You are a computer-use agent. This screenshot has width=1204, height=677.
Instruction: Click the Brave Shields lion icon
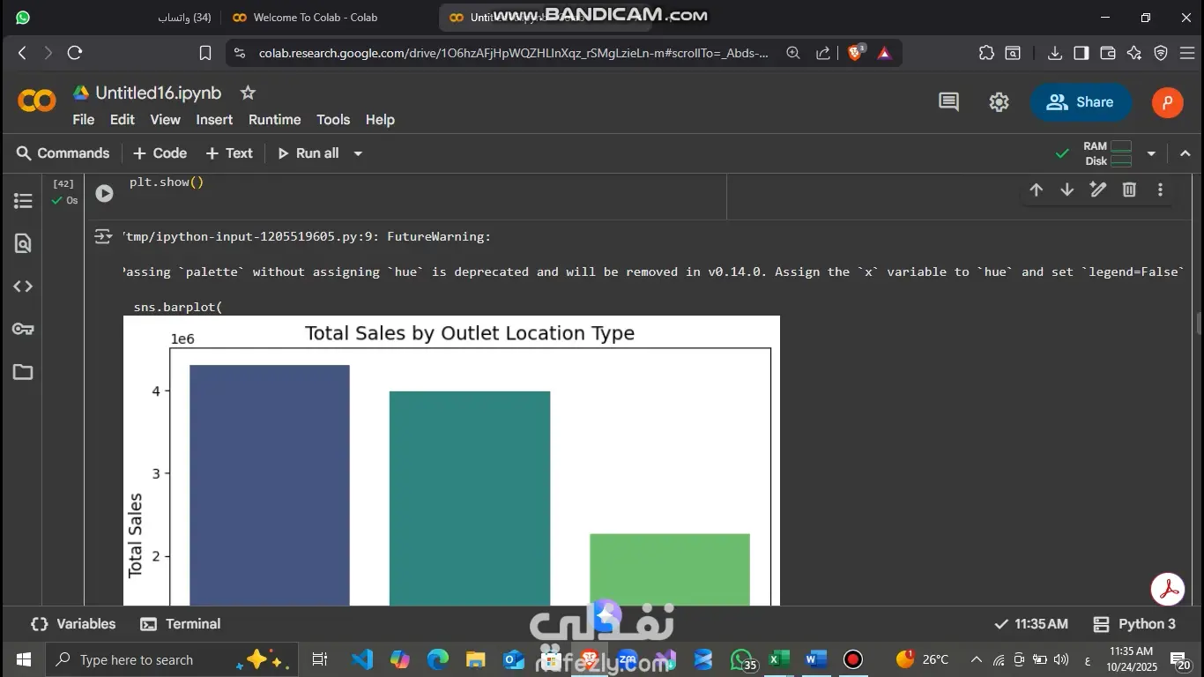(x=855, y=53)
